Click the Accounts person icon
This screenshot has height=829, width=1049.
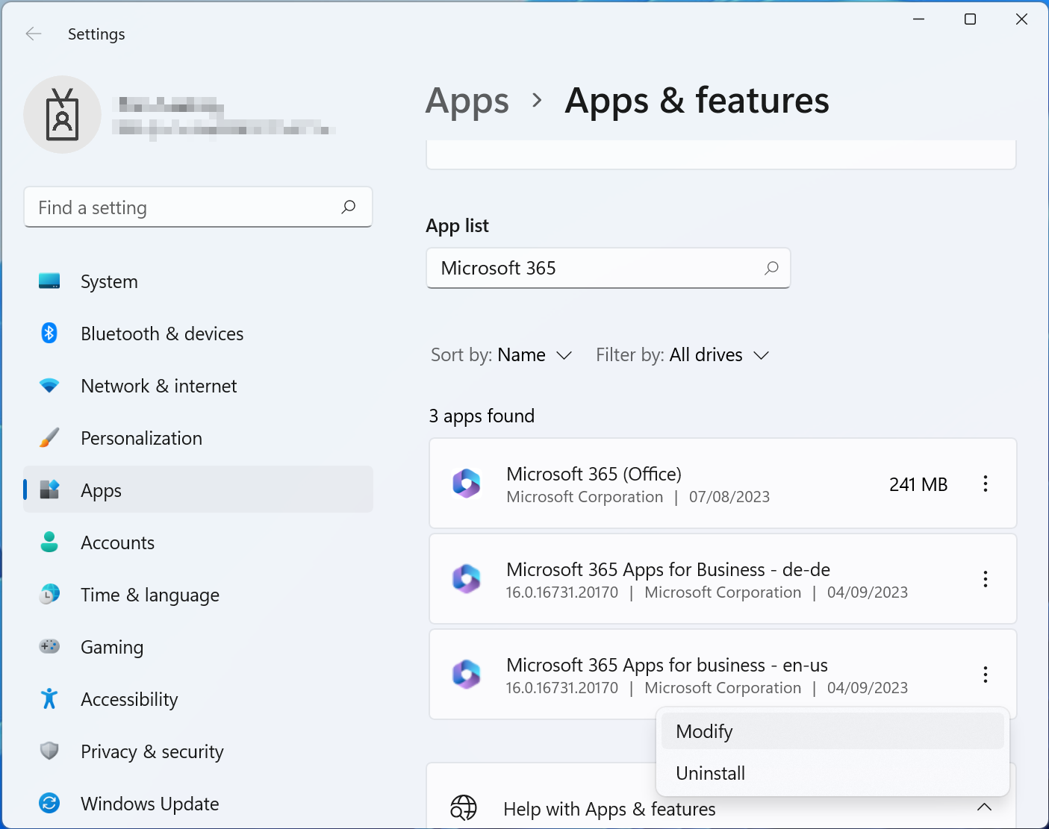pyautogui.click(x=49, y=542)
